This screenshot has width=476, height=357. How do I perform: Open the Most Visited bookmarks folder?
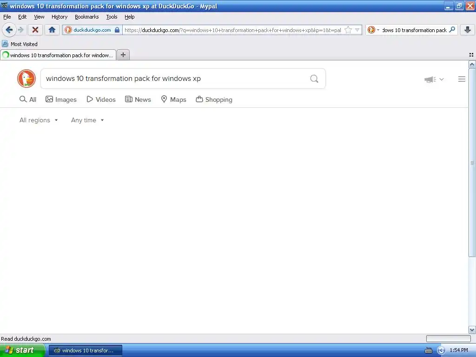(x=20, y=44)
